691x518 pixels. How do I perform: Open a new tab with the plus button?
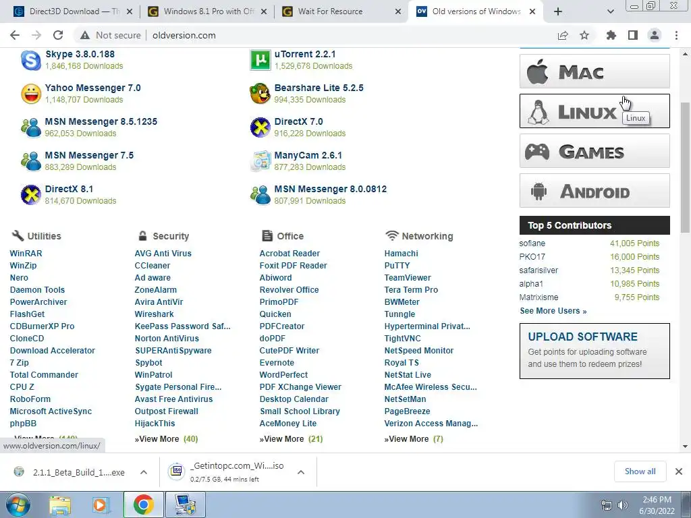pyautogui.click(x=558, y=11)
